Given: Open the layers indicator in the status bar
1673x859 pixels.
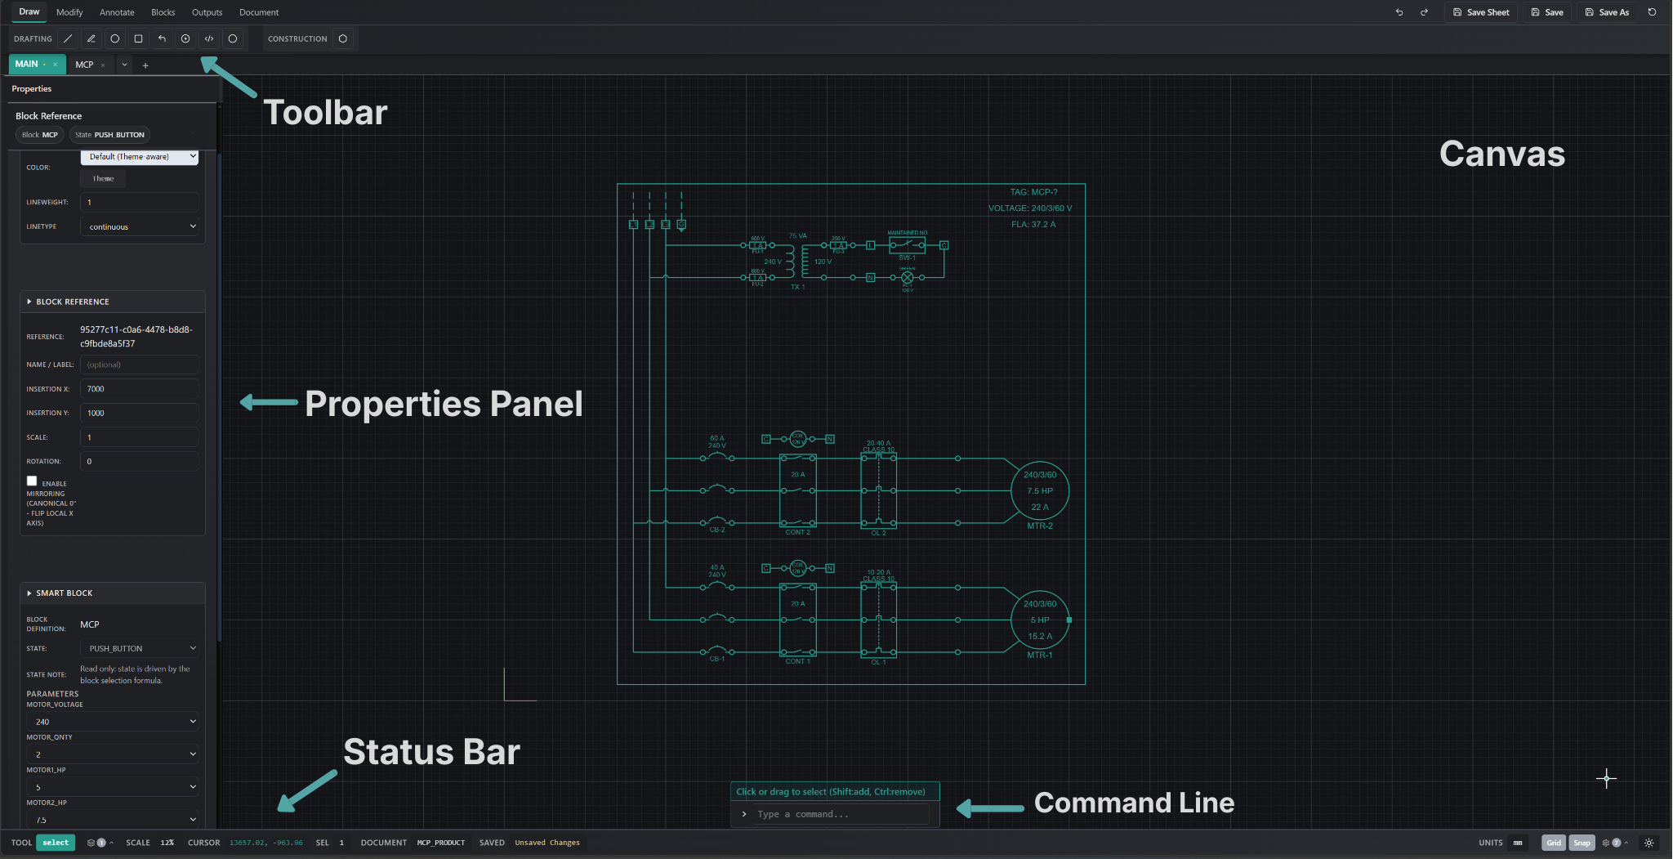Looking at the screenshot, I should pyautogui.click(x=100, y=843).
